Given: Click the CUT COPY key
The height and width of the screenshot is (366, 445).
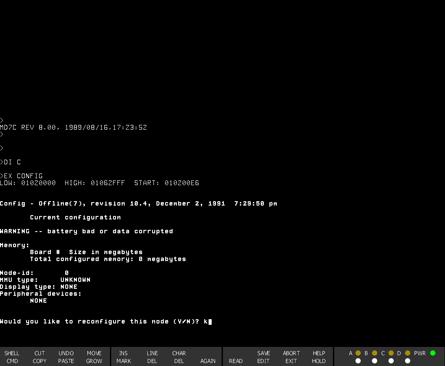Looking at the screenshot, I should 40,357.
